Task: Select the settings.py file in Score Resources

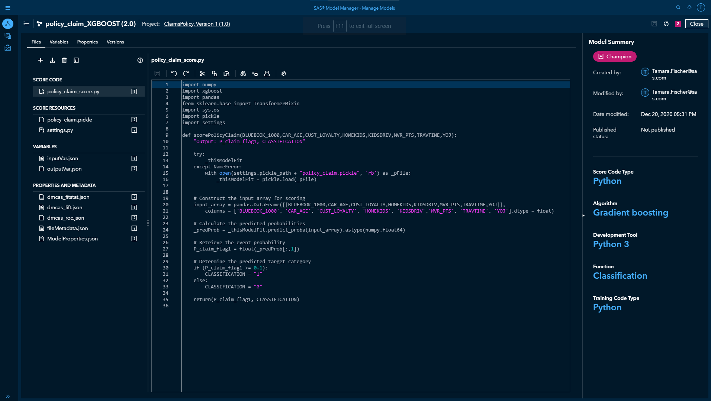Action: click(60, 130)
